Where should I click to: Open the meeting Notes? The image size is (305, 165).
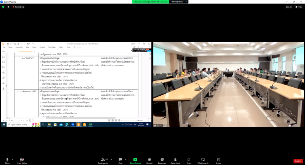(218, 160)
